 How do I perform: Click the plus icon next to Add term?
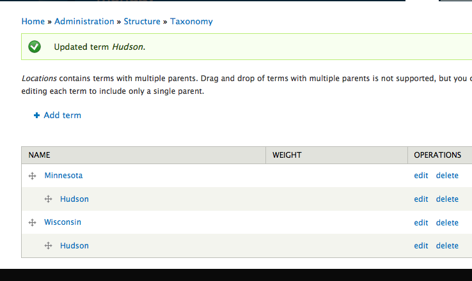[36, 116]
